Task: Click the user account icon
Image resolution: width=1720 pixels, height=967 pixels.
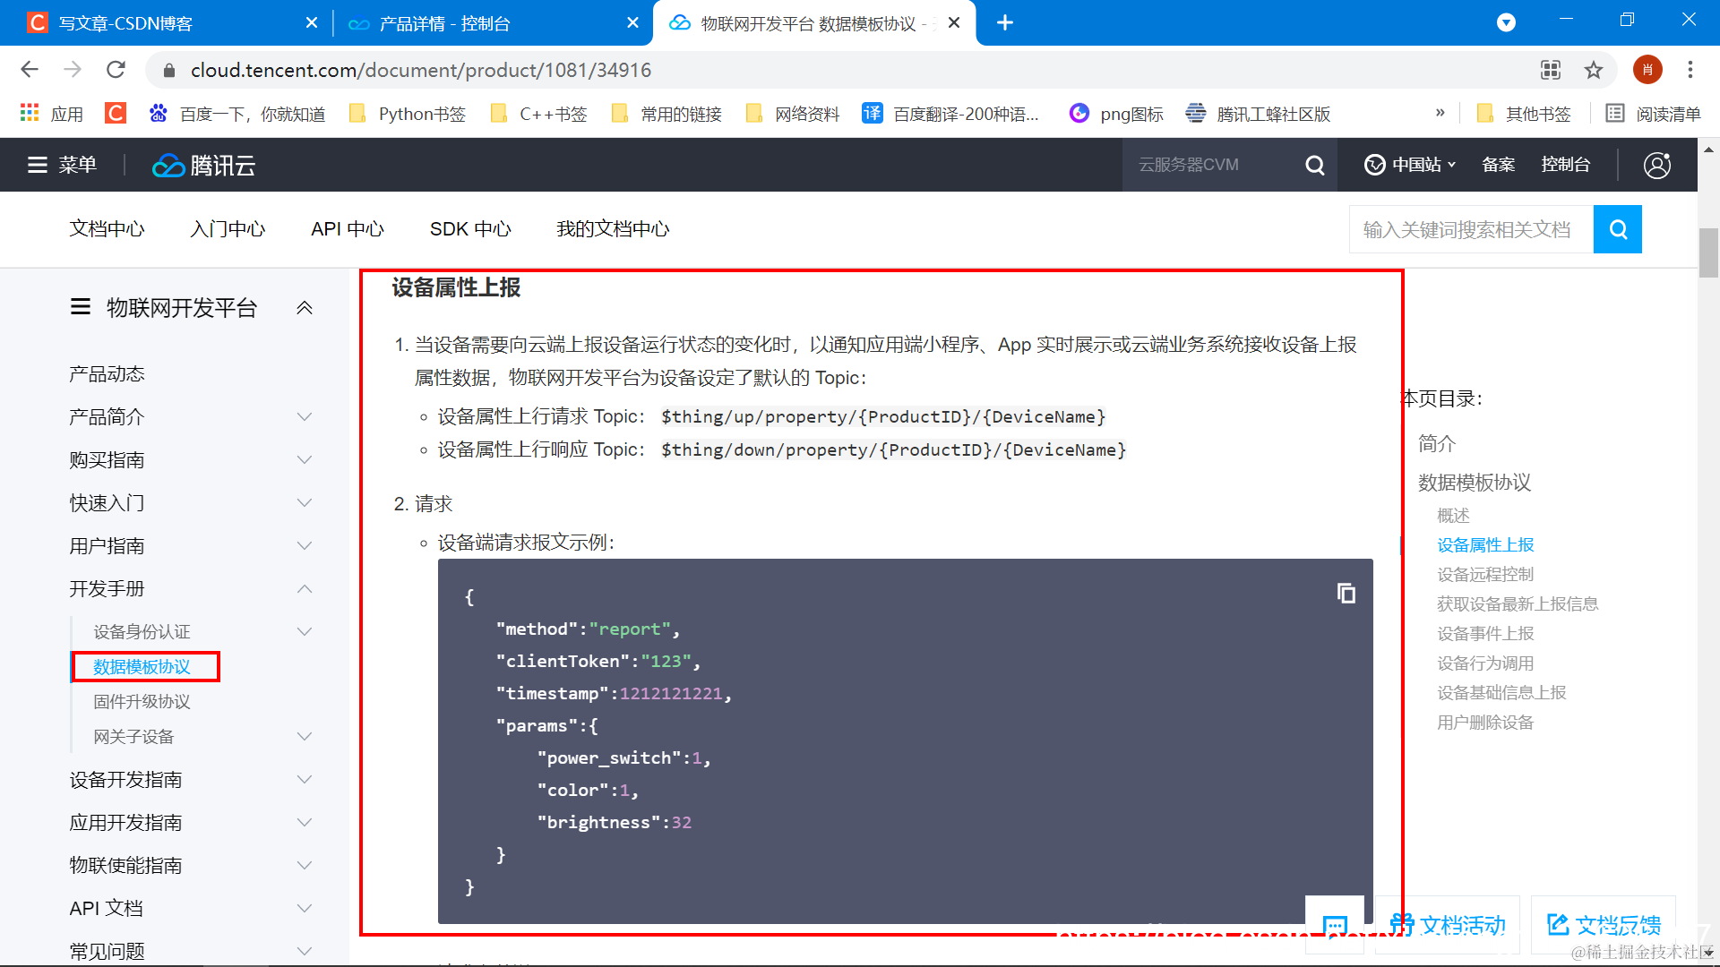Action: pos(1657,165)
